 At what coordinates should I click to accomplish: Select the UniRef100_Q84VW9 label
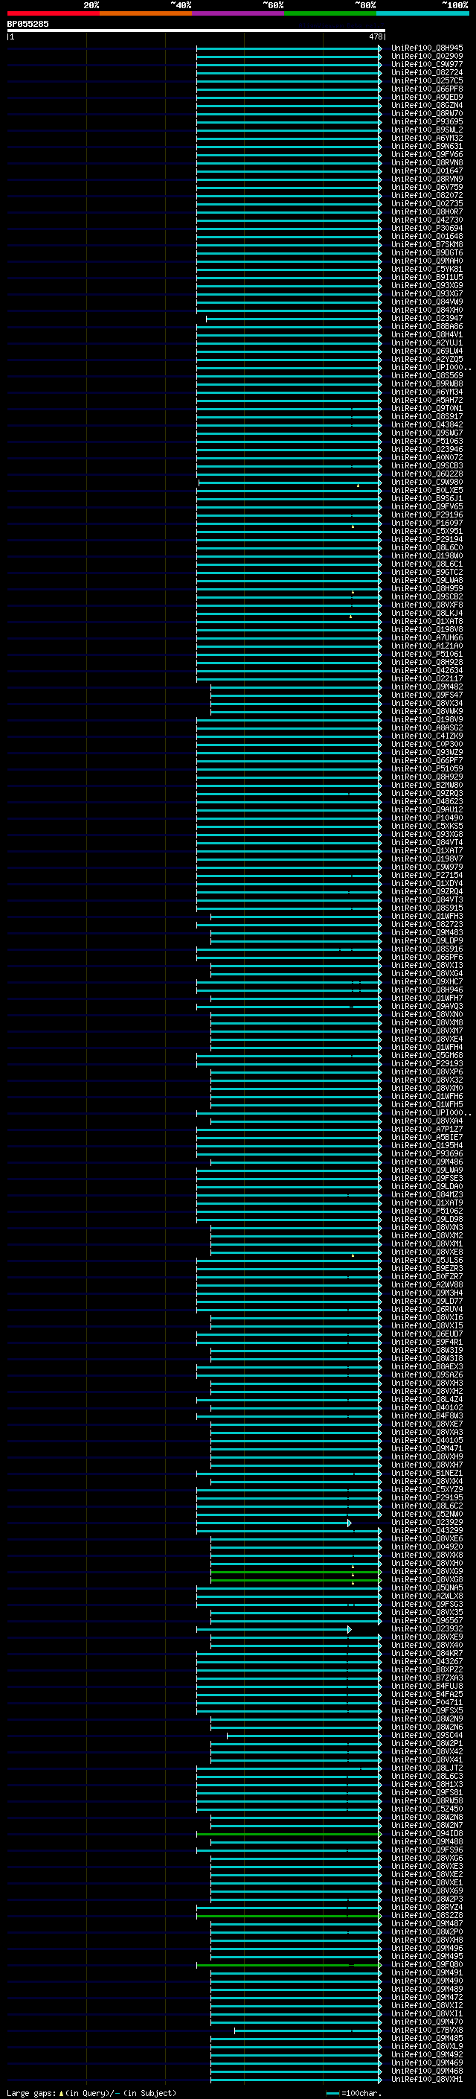427,302
